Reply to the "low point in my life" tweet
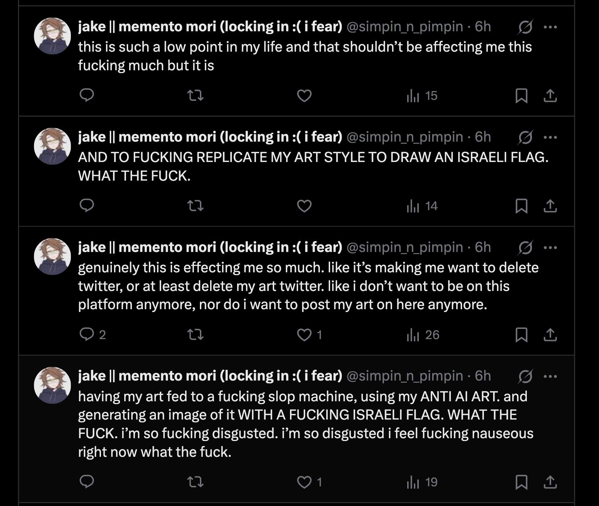 (x=87, y=95)
